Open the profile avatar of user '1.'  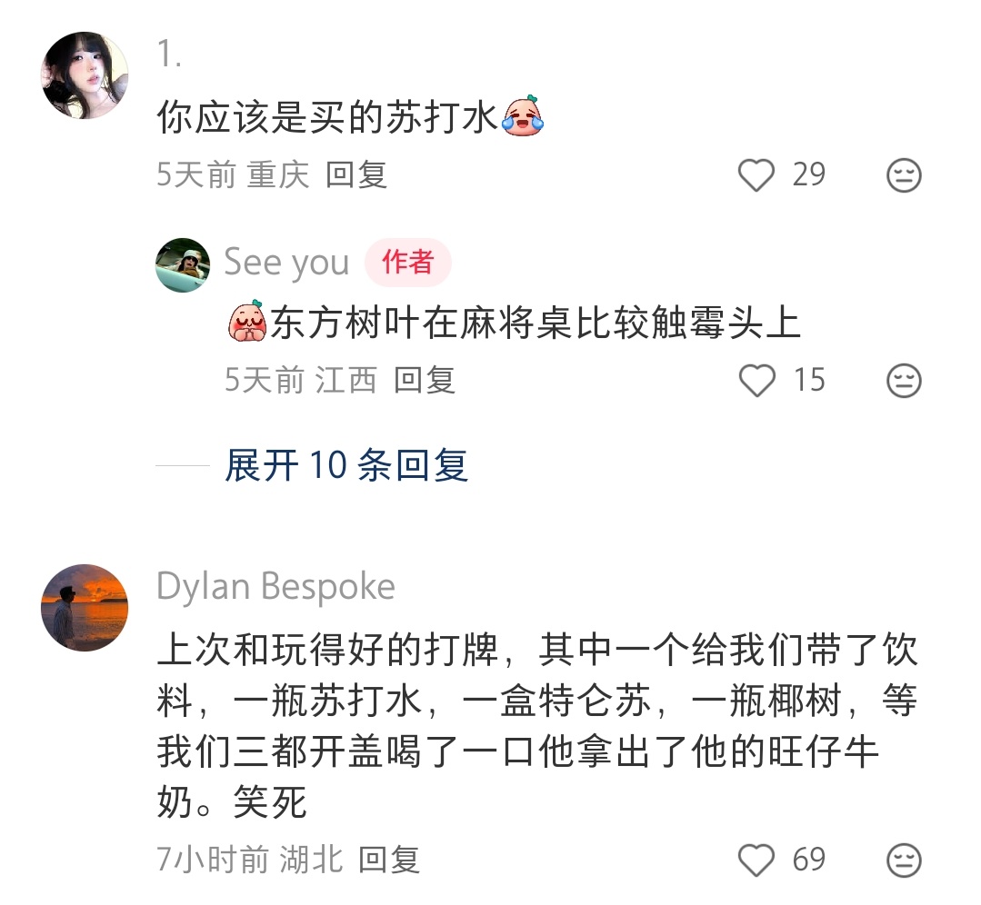click(85, 75)
